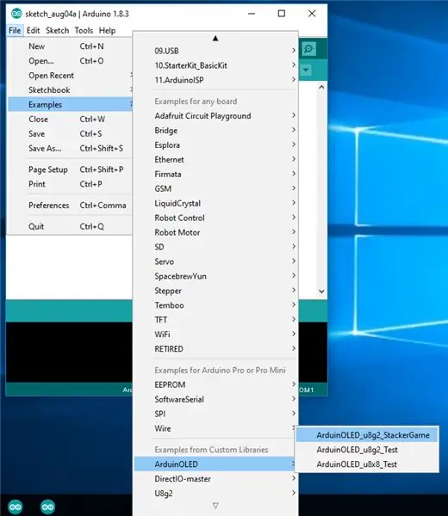Select ArduinOLED in Custom Libraries
The image size is (448, 516).
coord(216,464)
